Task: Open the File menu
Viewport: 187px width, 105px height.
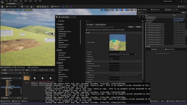Action: click(x=6, y=1)
